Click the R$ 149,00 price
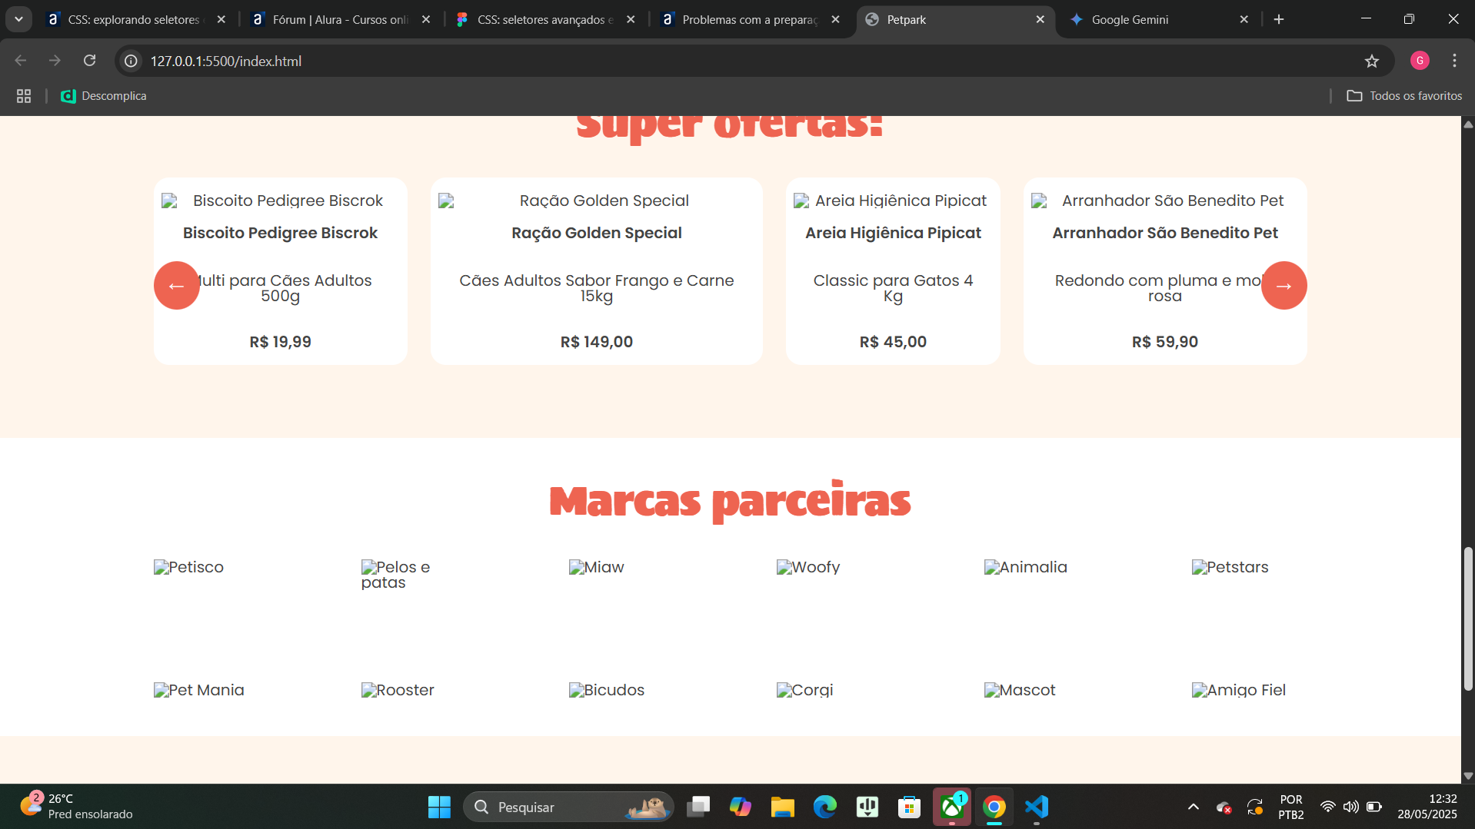Viewport: 1475px width, 829px height. coord(596,342)
